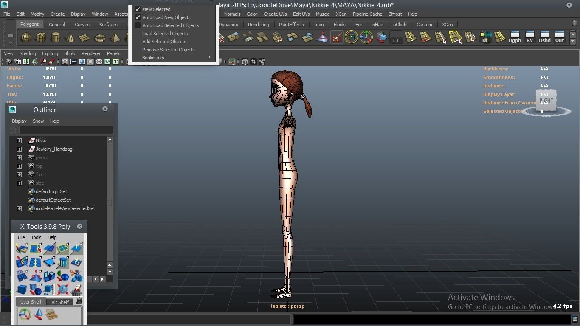580x326 pixels.
Task: Switch to the Rendering shelf tab
Action: [x=258, y=25]
